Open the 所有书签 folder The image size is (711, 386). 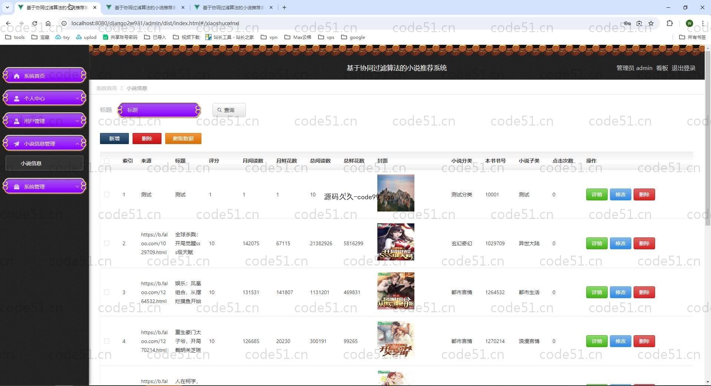pos(692,37)
